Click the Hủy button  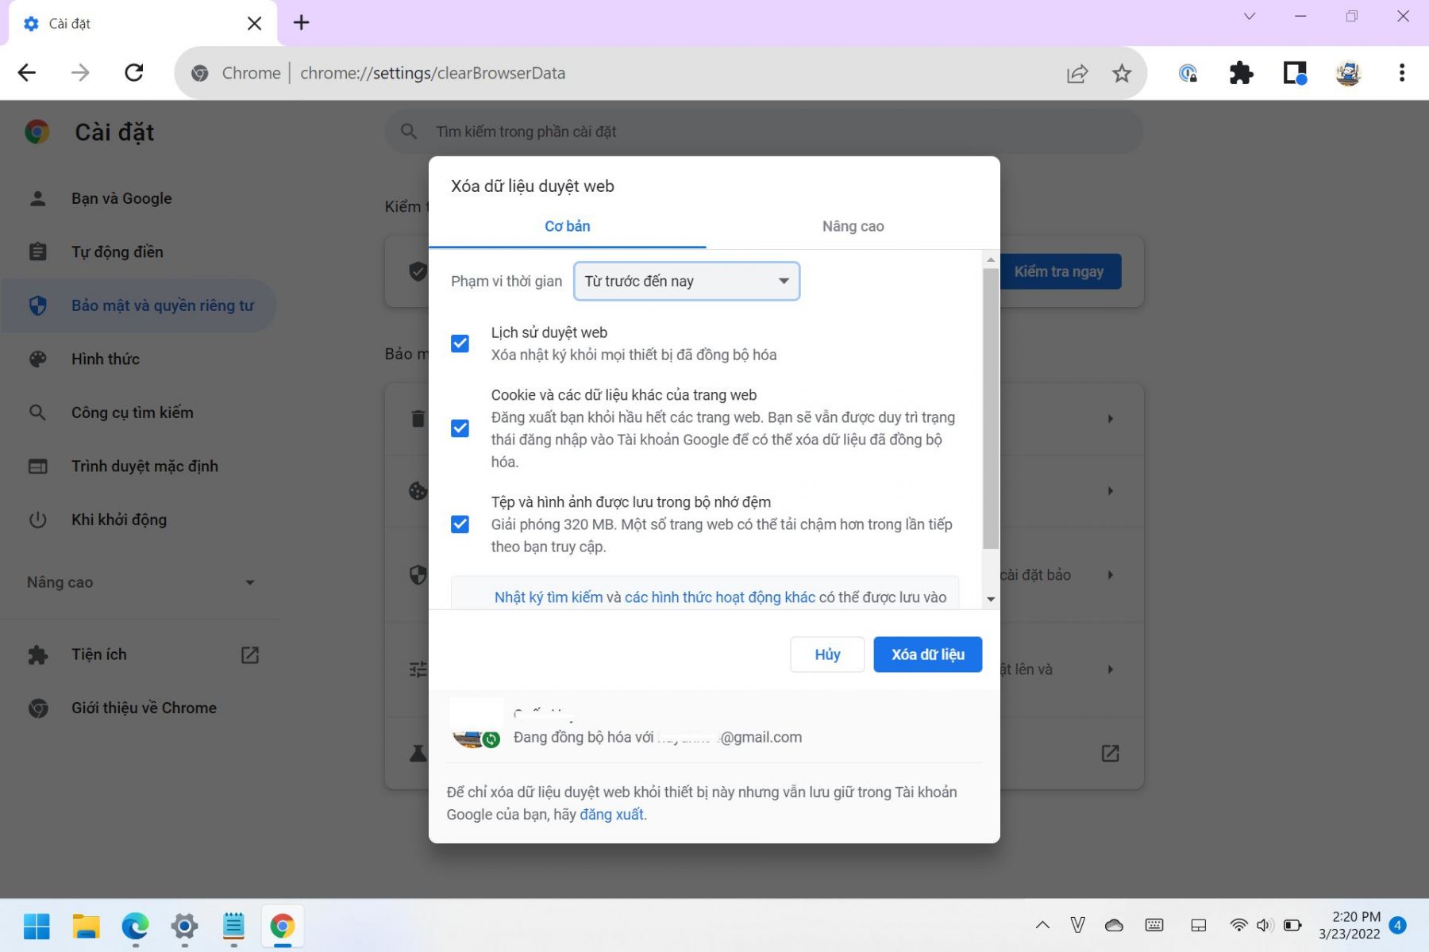click(x=827, y=654)
